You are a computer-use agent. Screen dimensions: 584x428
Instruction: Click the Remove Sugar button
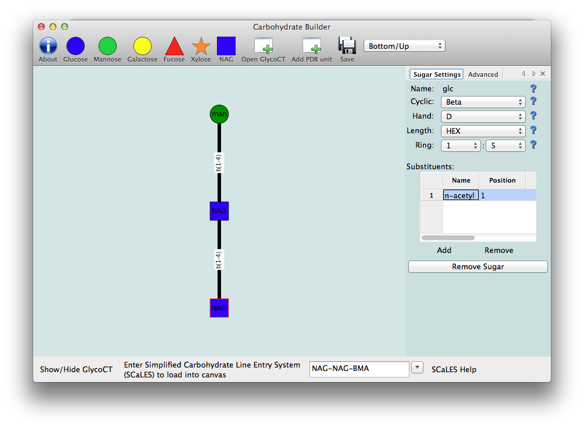pos(478,266)
